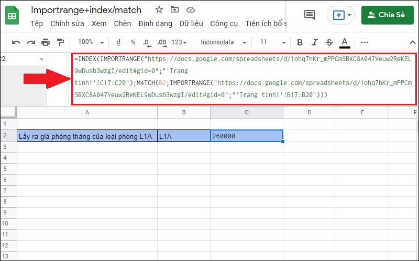The width and height of the screenshot is (419, 261).
Task: Open the name box dropdown arrow
Action: pyautogui.click(x=41, y=59)
